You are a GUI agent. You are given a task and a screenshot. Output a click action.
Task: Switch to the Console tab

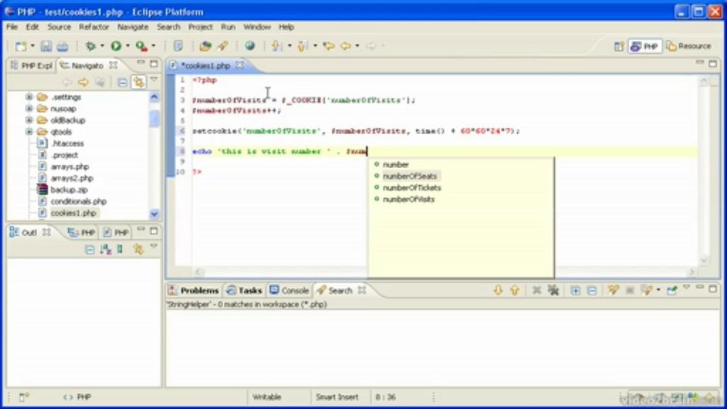coord(289,290)
